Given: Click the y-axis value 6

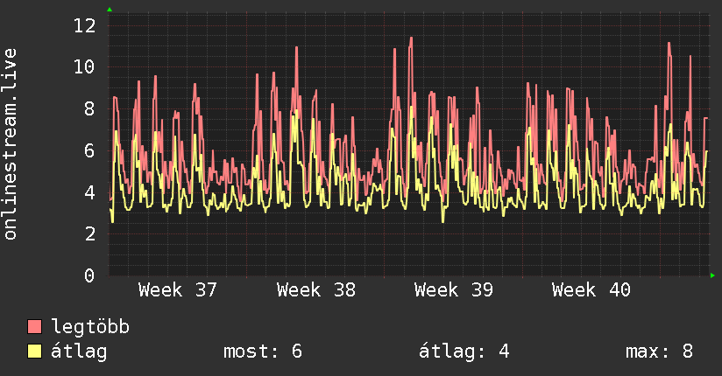Looking at the screenshot, I should [x=89, y=150].
